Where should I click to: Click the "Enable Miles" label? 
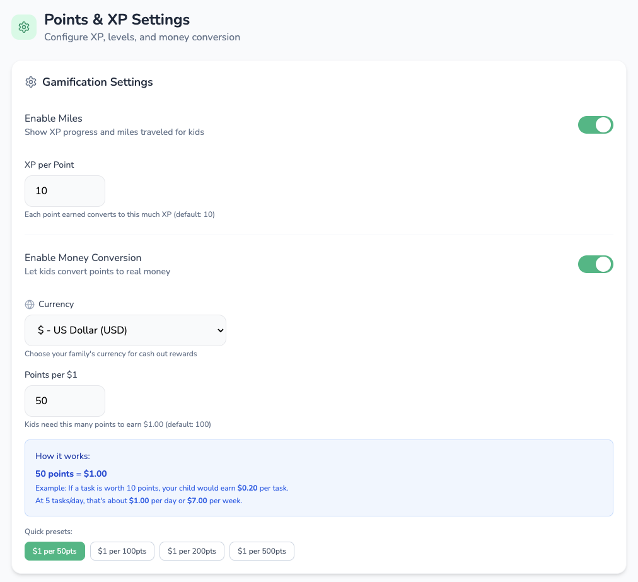[53, 118]
